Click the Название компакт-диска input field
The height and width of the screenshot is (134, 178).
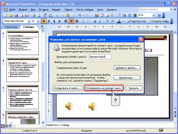[x=100, y=57]
